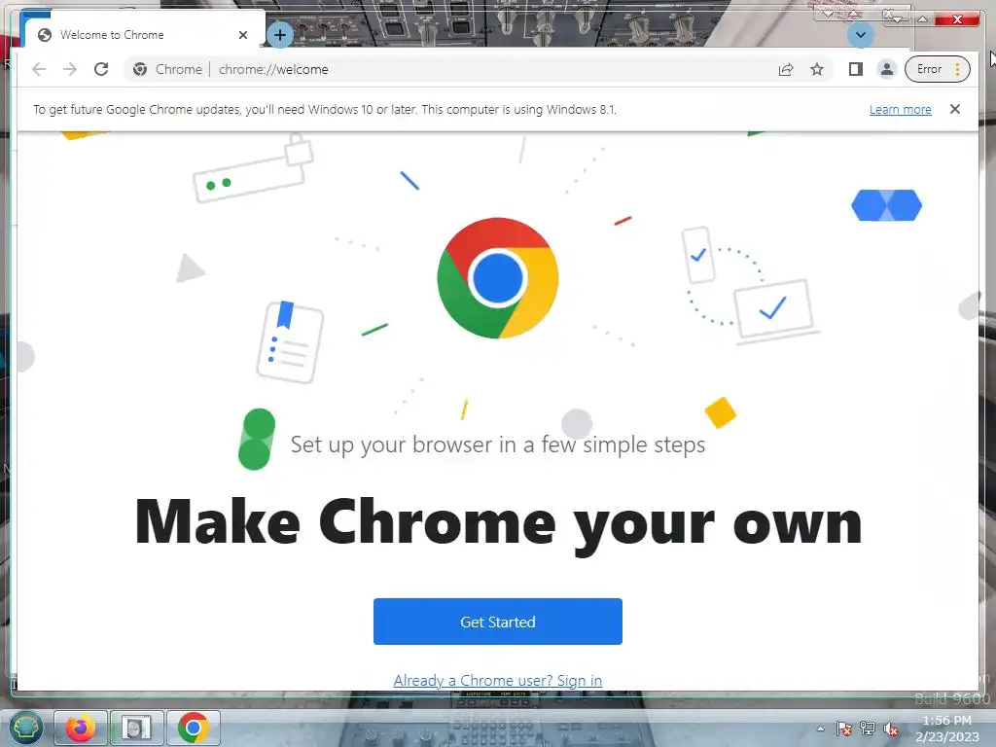Reload the current page
996x747 pixels.
point(101,69)
